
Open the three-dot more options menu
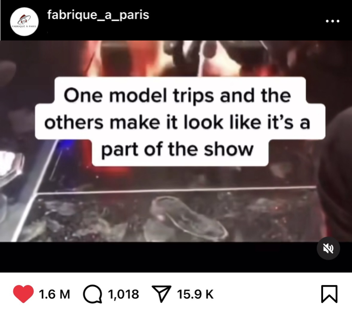(333, 21)
